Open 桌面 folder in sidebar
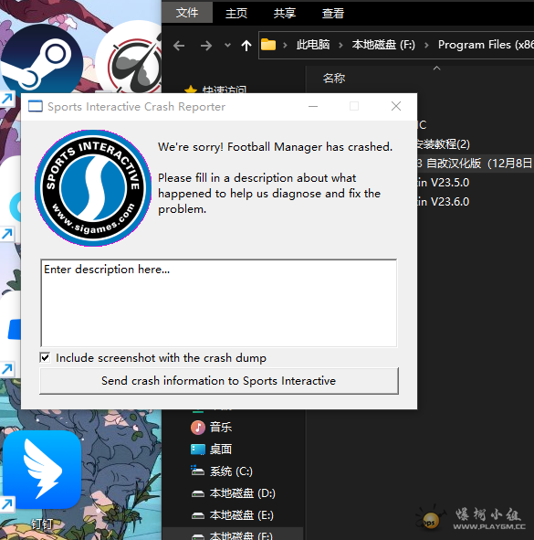 220,449
